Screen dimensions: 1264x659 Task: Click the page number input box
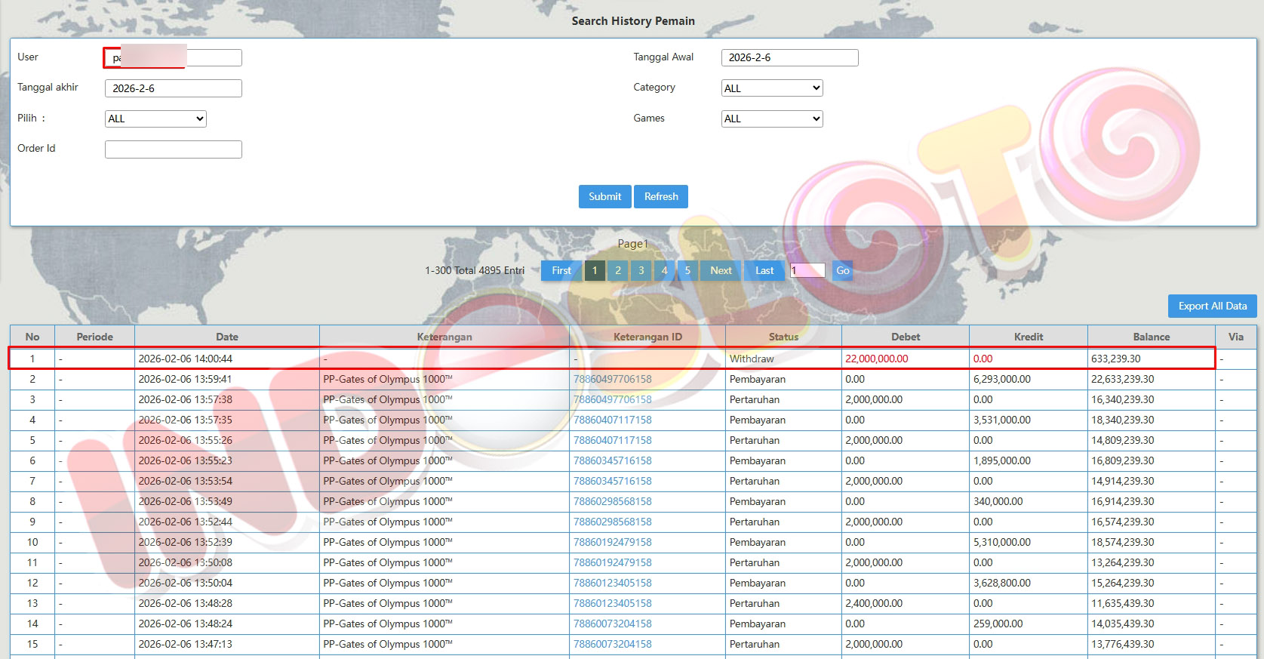[807, 270]
